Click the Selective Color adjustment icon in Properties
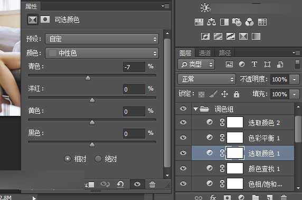The width and height of the screenshot is (302, 200). coord(33,20)
